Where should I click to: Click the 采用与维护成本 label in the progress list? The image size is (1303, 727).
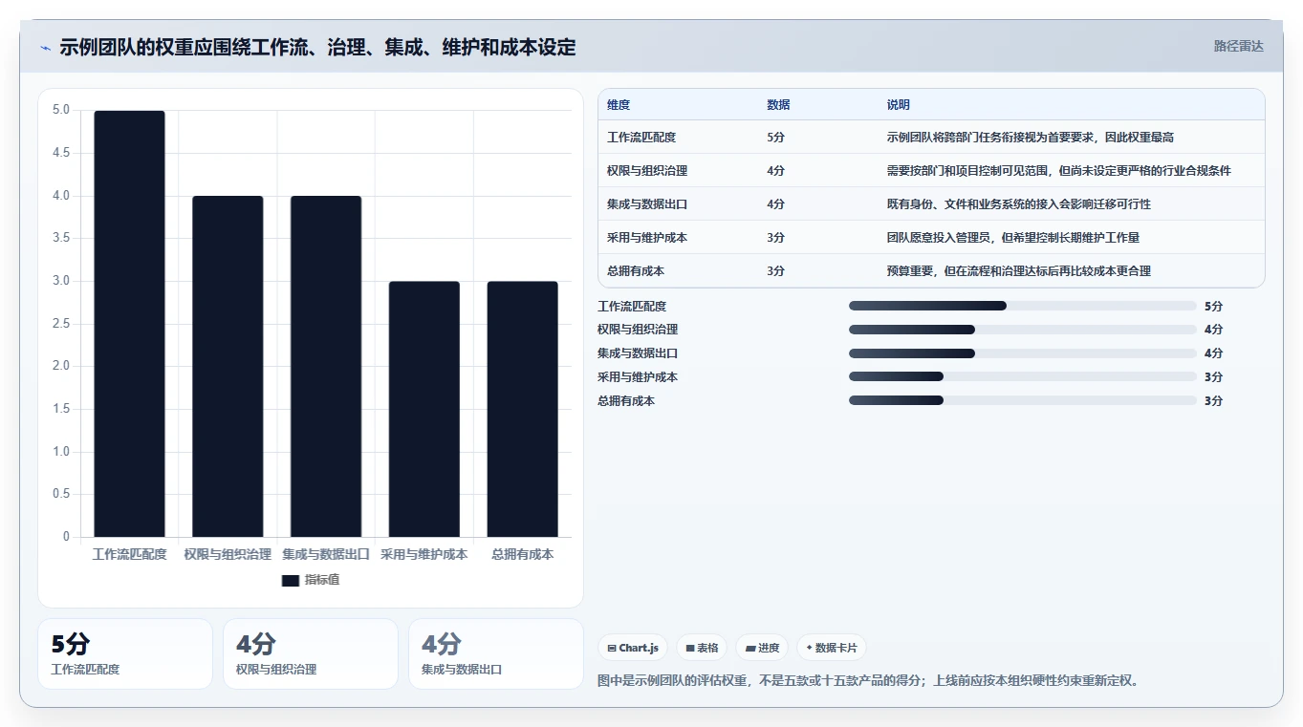638,377
